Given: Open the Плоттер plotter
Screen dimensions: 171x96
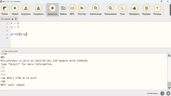Looking at the screenshot, I should [82, 10].
